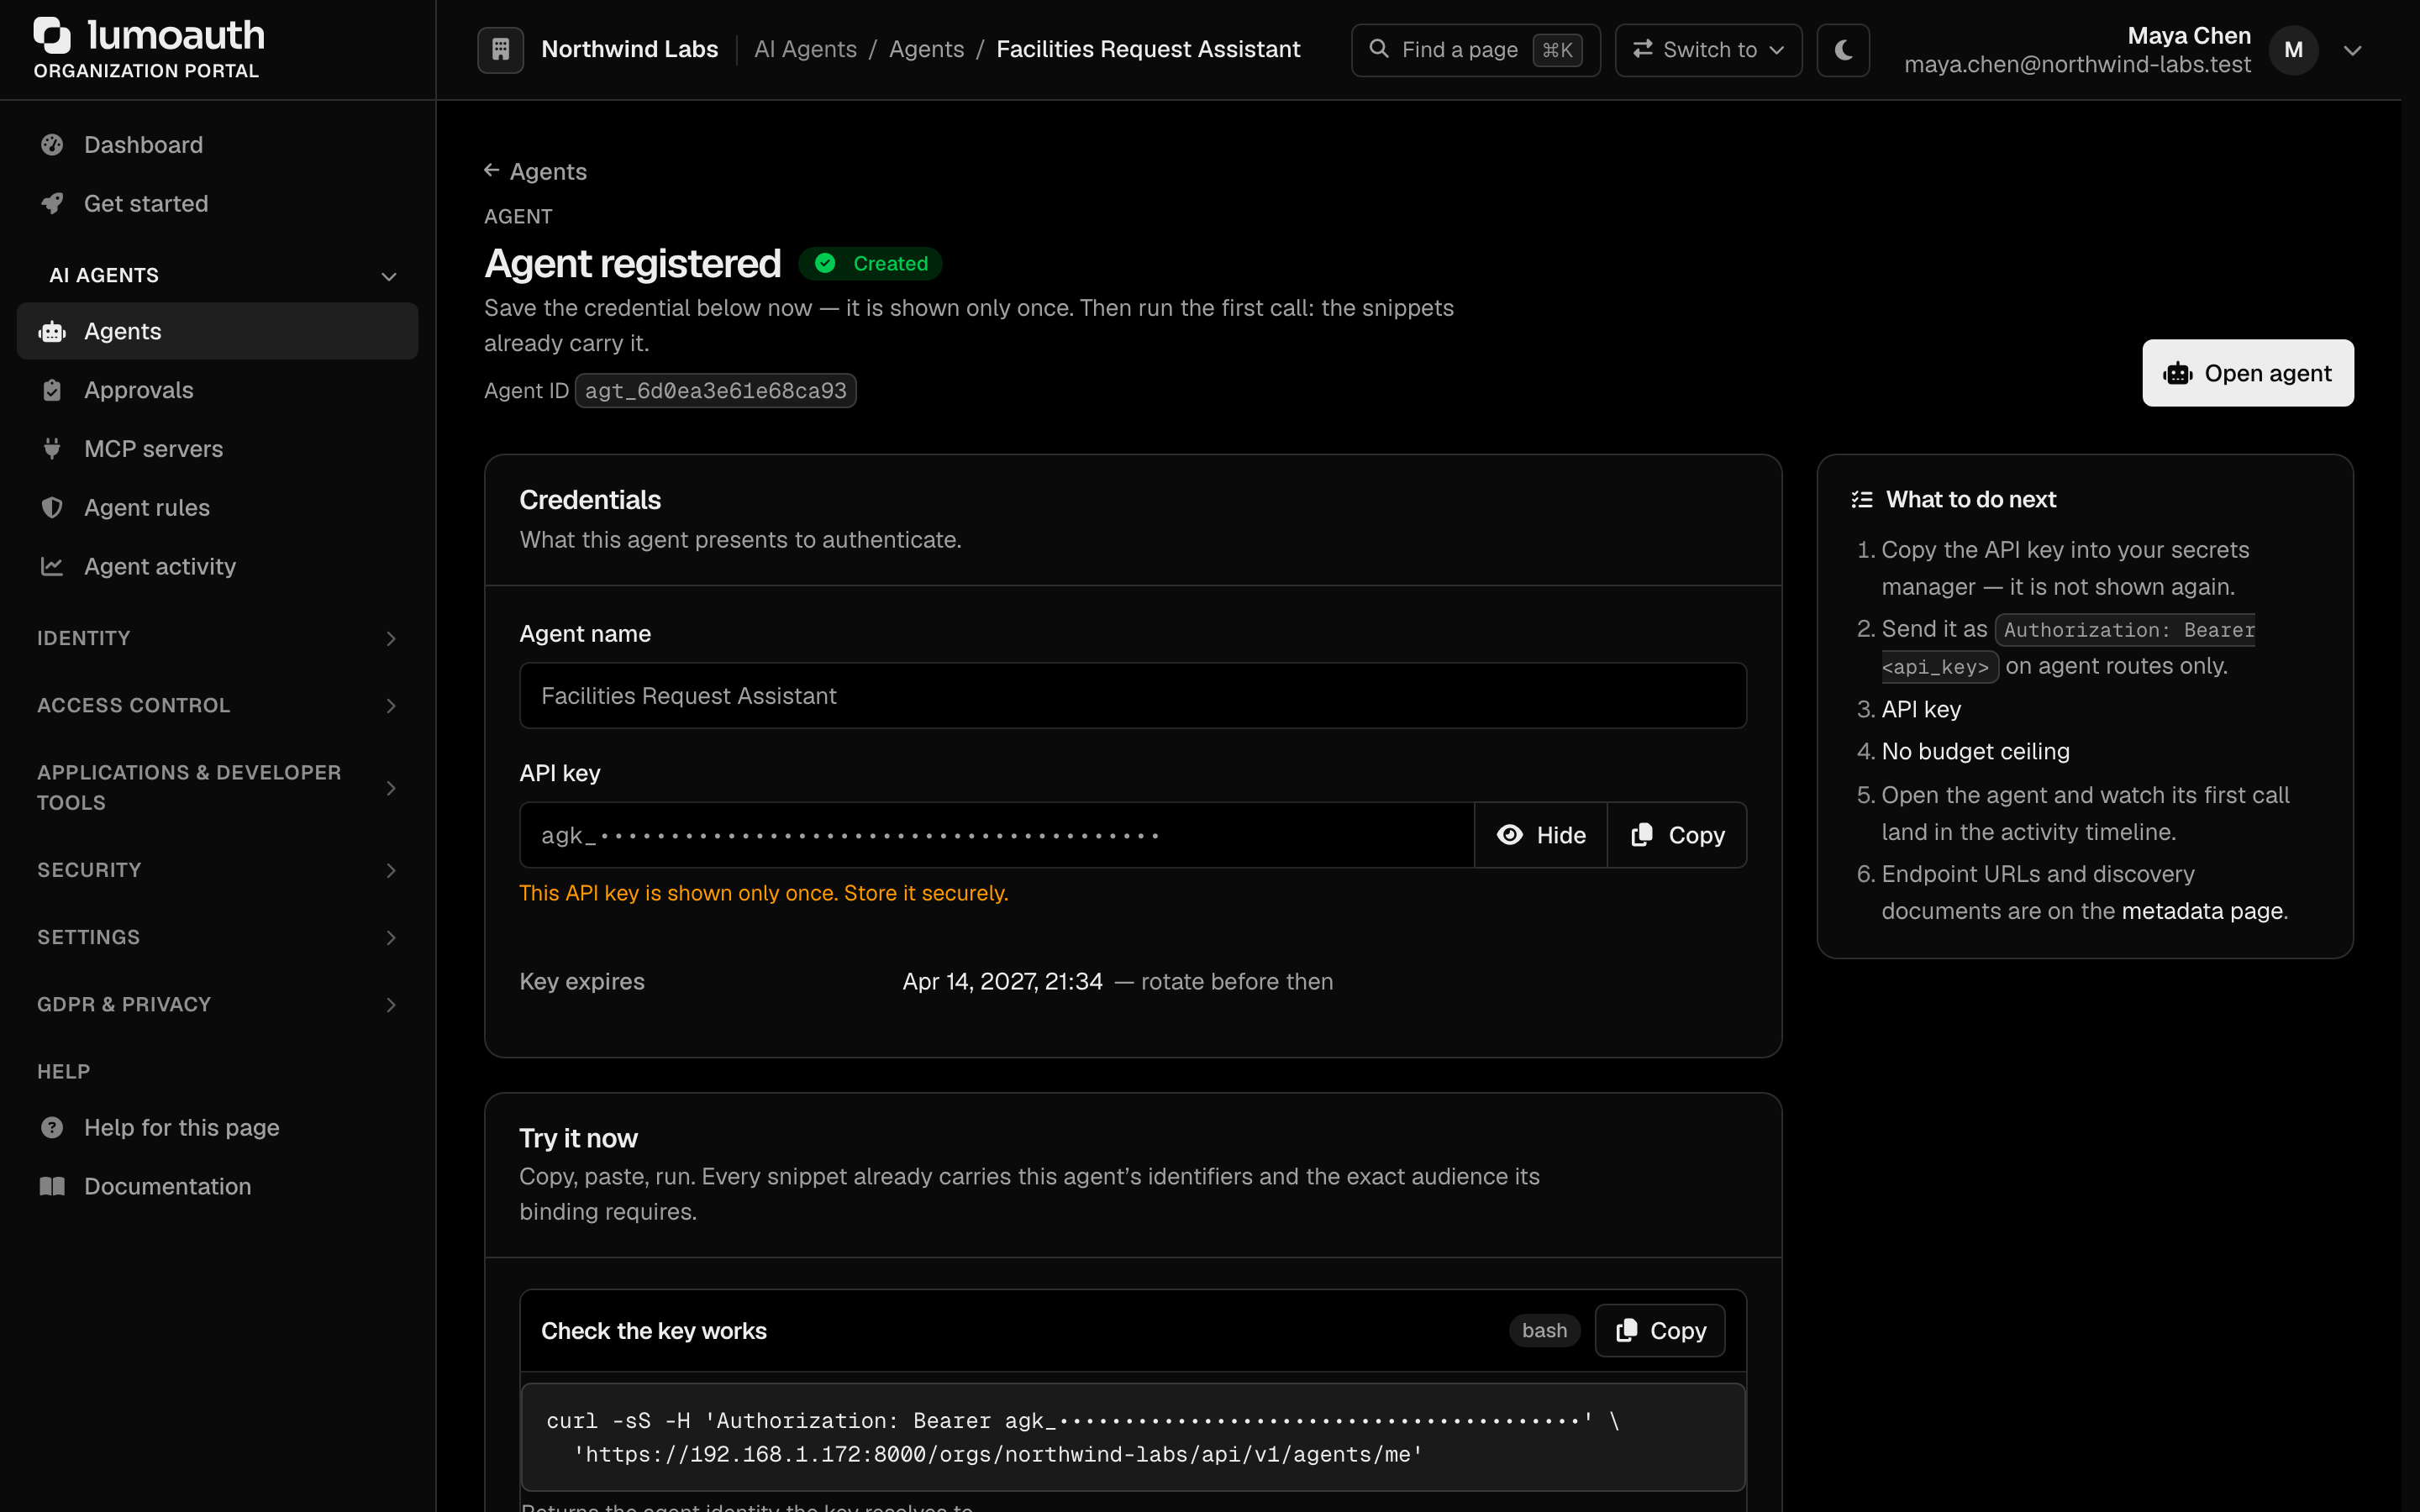Image resolution: width=2420 pixels, height=1512 pixels.
Task: Open the metadata page link
Action: point(2203,911)
